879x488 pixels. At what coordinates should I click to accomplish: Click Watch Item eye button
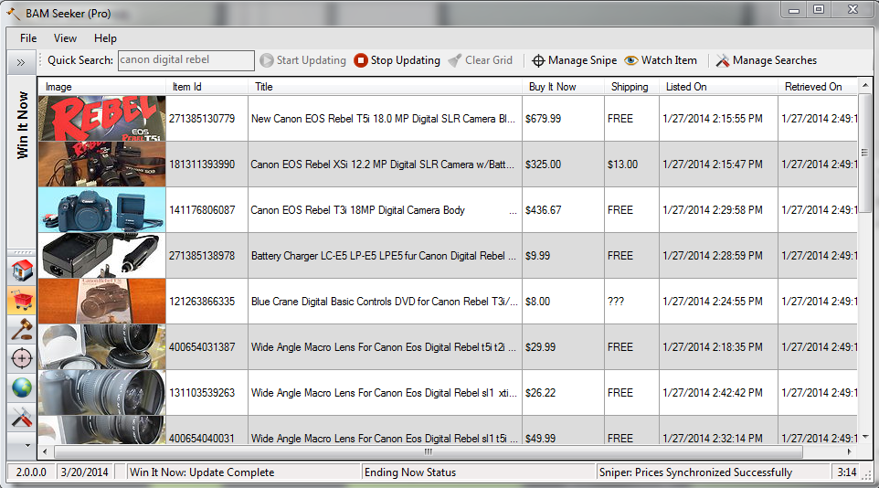661,60
